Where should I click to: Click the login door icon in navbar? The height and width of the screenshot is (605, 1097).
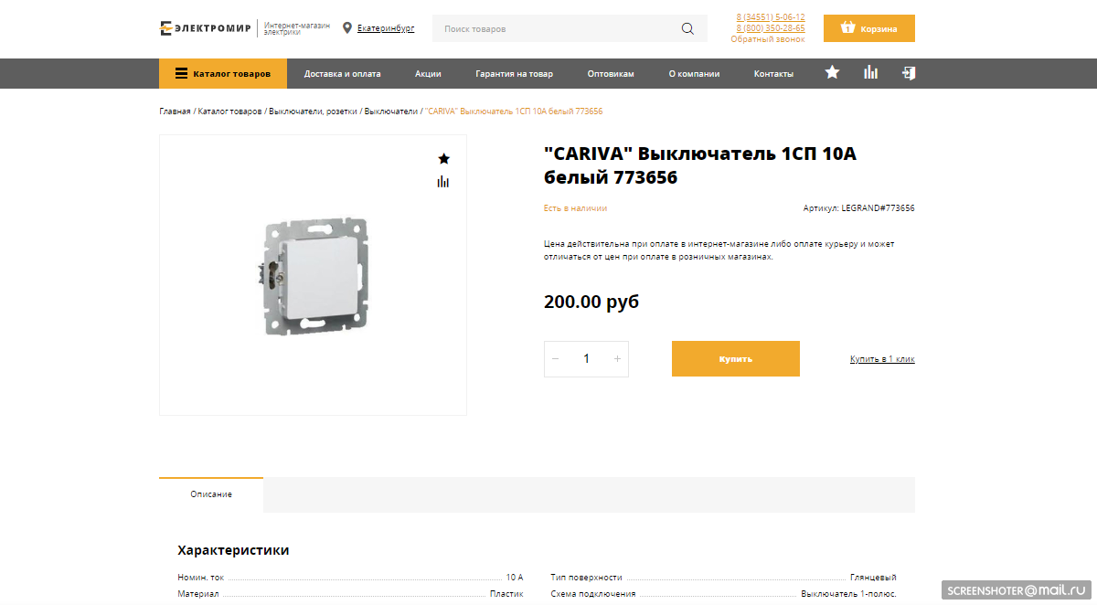(x=908, y=72)
